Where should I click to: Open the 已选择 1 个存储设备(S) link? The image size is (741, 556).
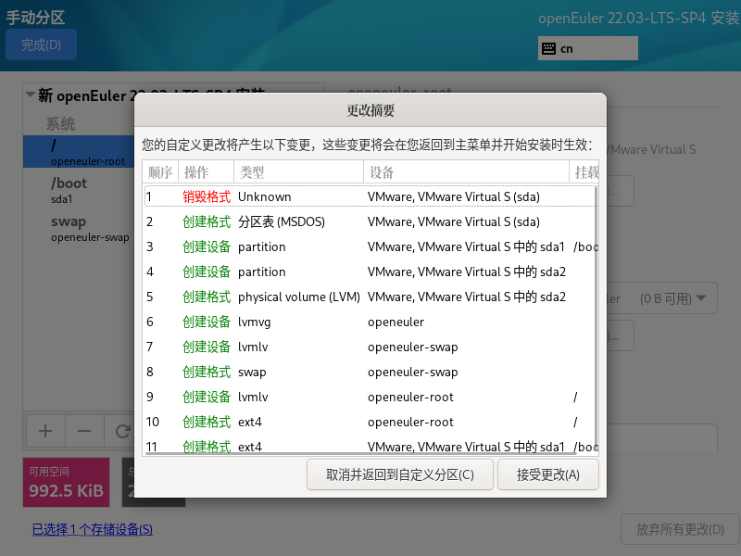pos(92,529)
